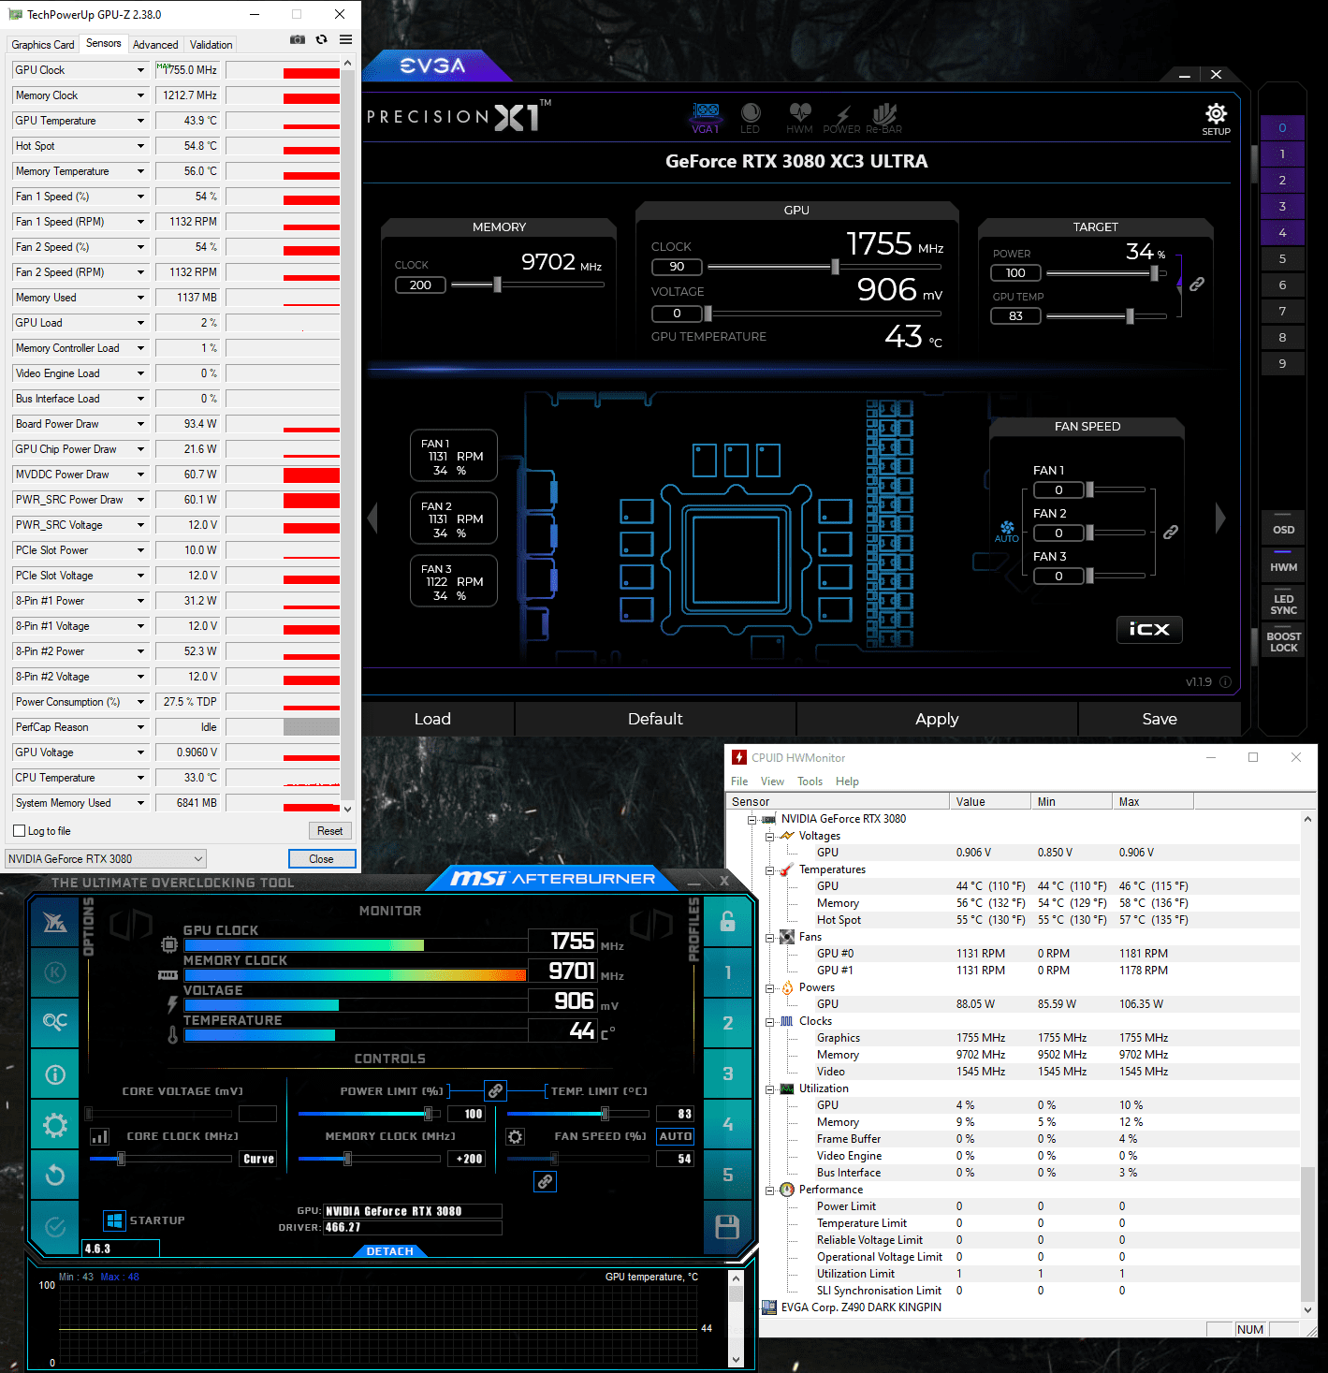Open the HWM icon in Precision X1
The height and width of the screenshot is (1373, 1328).
pos(799,118)
